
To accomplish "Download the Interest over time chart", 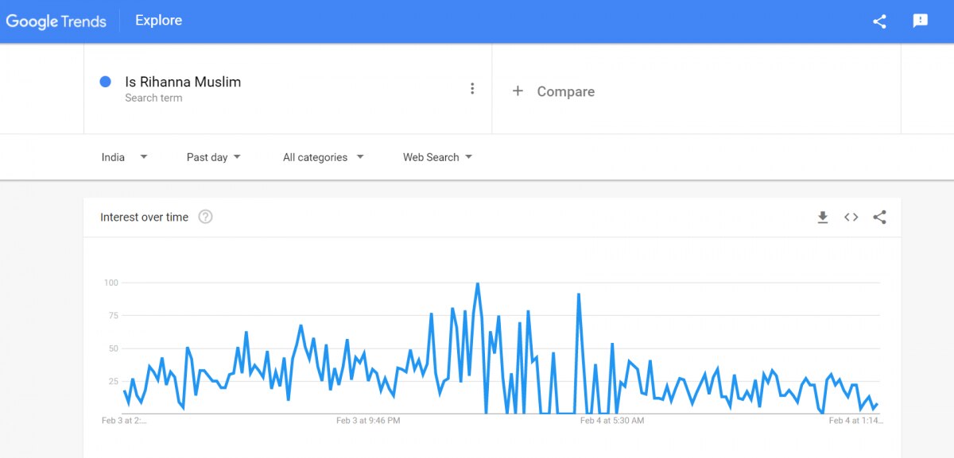I will point(823,217).
